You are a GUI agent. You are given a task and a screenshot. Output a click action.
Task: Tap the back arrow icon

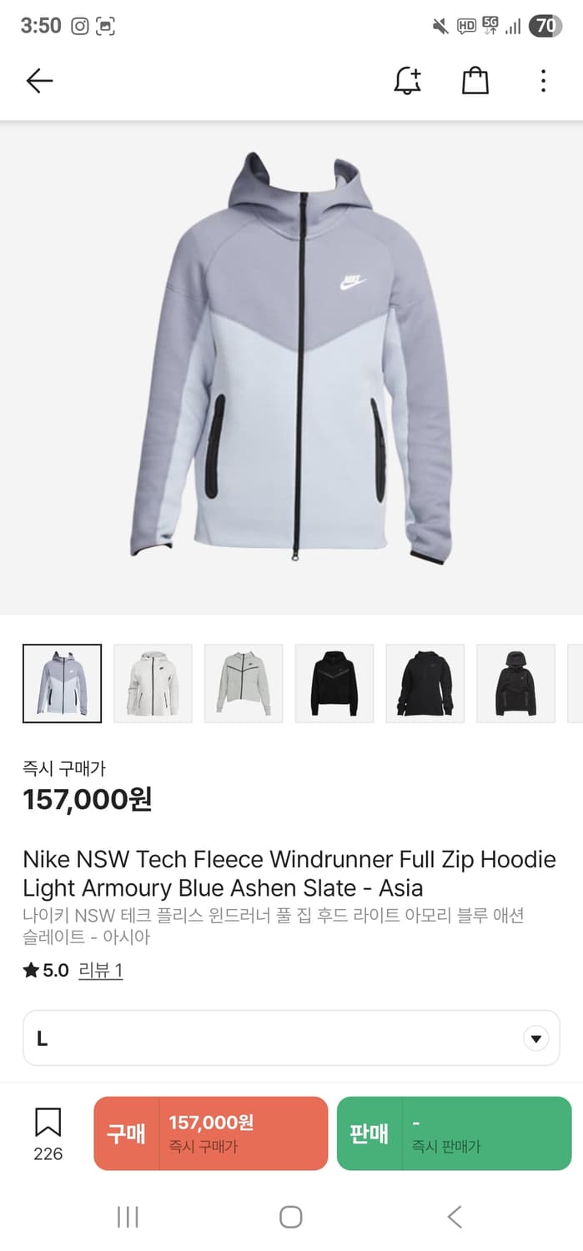point(39,81)
